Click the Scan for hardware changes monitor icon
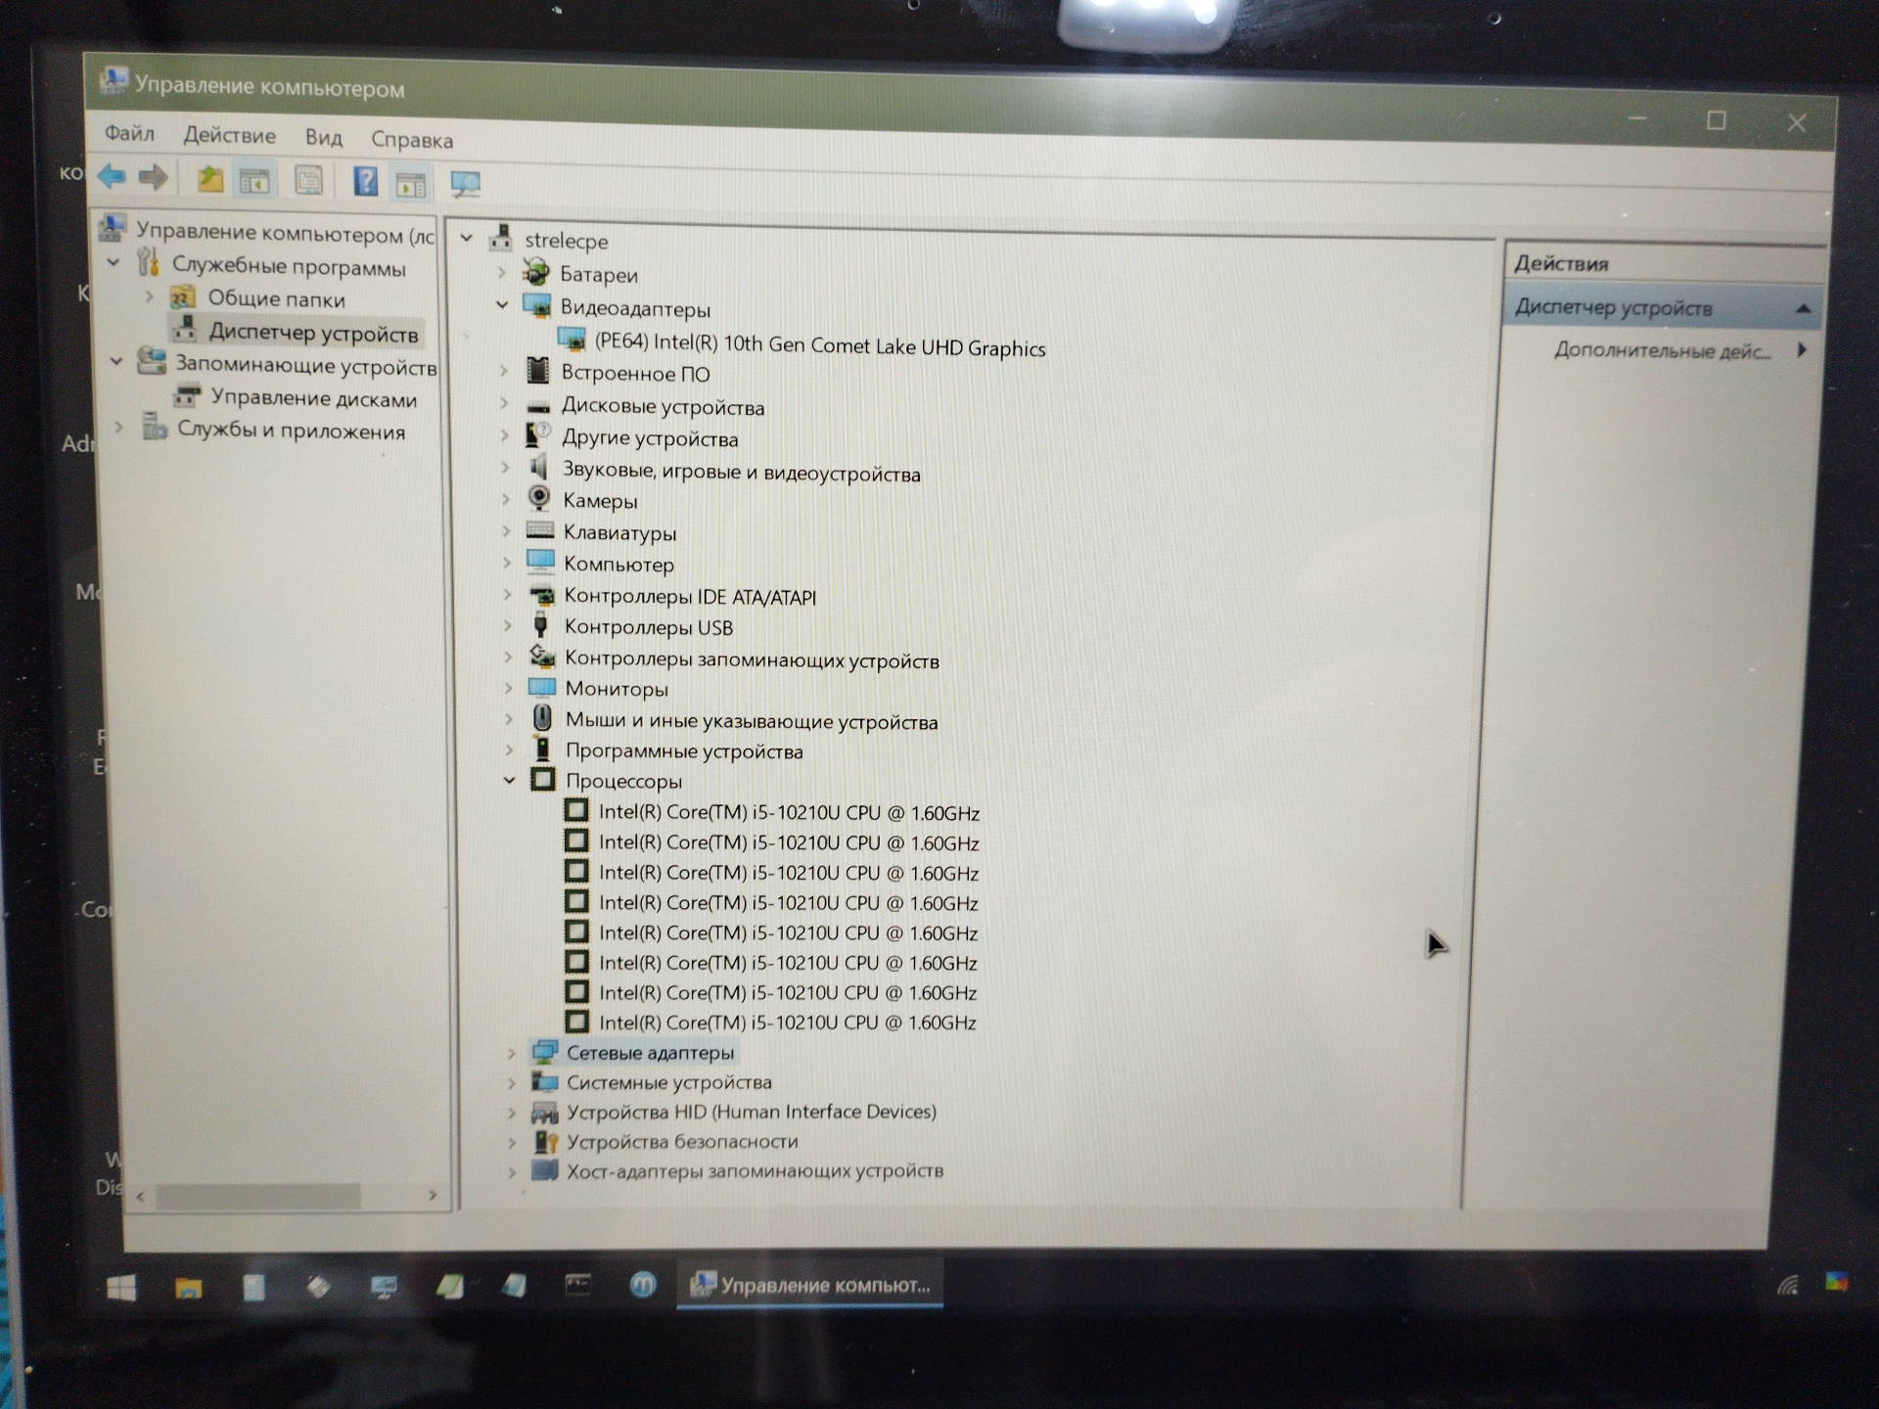This screenshot has height=1409, width=1879. tap(465, 184)
